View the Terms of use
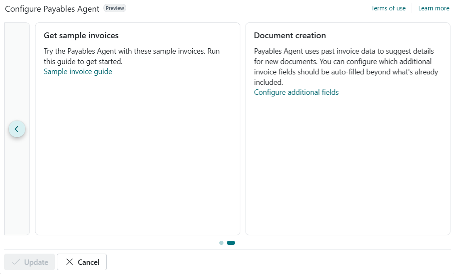 [388, 8]
